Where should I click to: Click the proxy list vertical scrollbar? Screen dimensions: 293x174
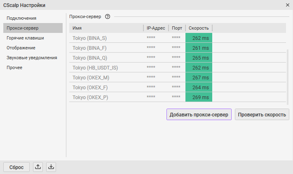[288, 77]
